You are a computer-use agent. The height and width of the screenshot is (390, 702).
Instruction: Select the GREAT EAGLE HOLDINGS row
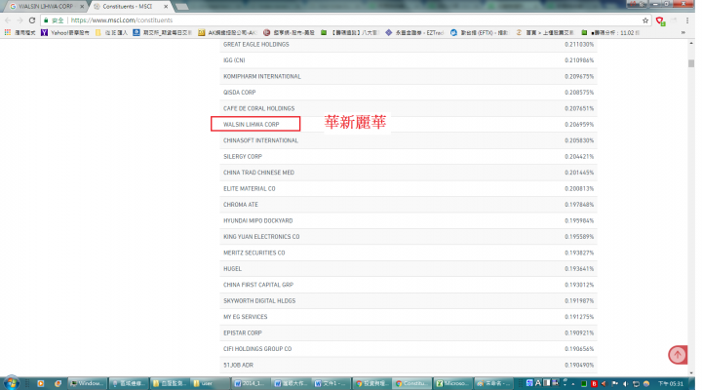(409, 44)
